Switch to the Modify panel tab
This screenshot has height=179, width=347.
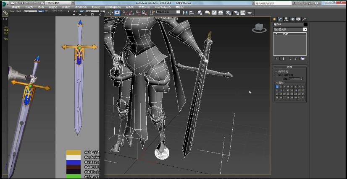280,19
